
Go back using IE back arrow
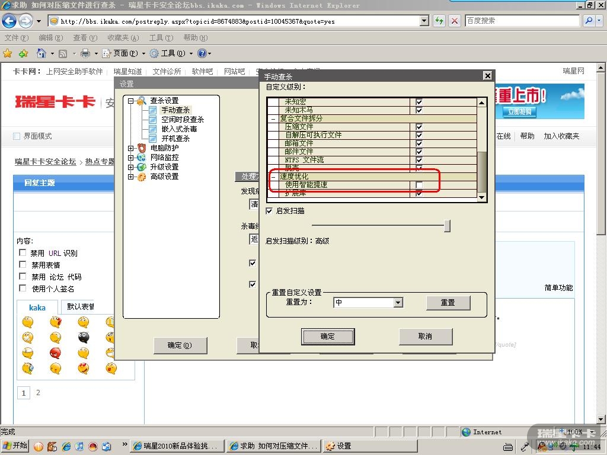tap(9, 21)
